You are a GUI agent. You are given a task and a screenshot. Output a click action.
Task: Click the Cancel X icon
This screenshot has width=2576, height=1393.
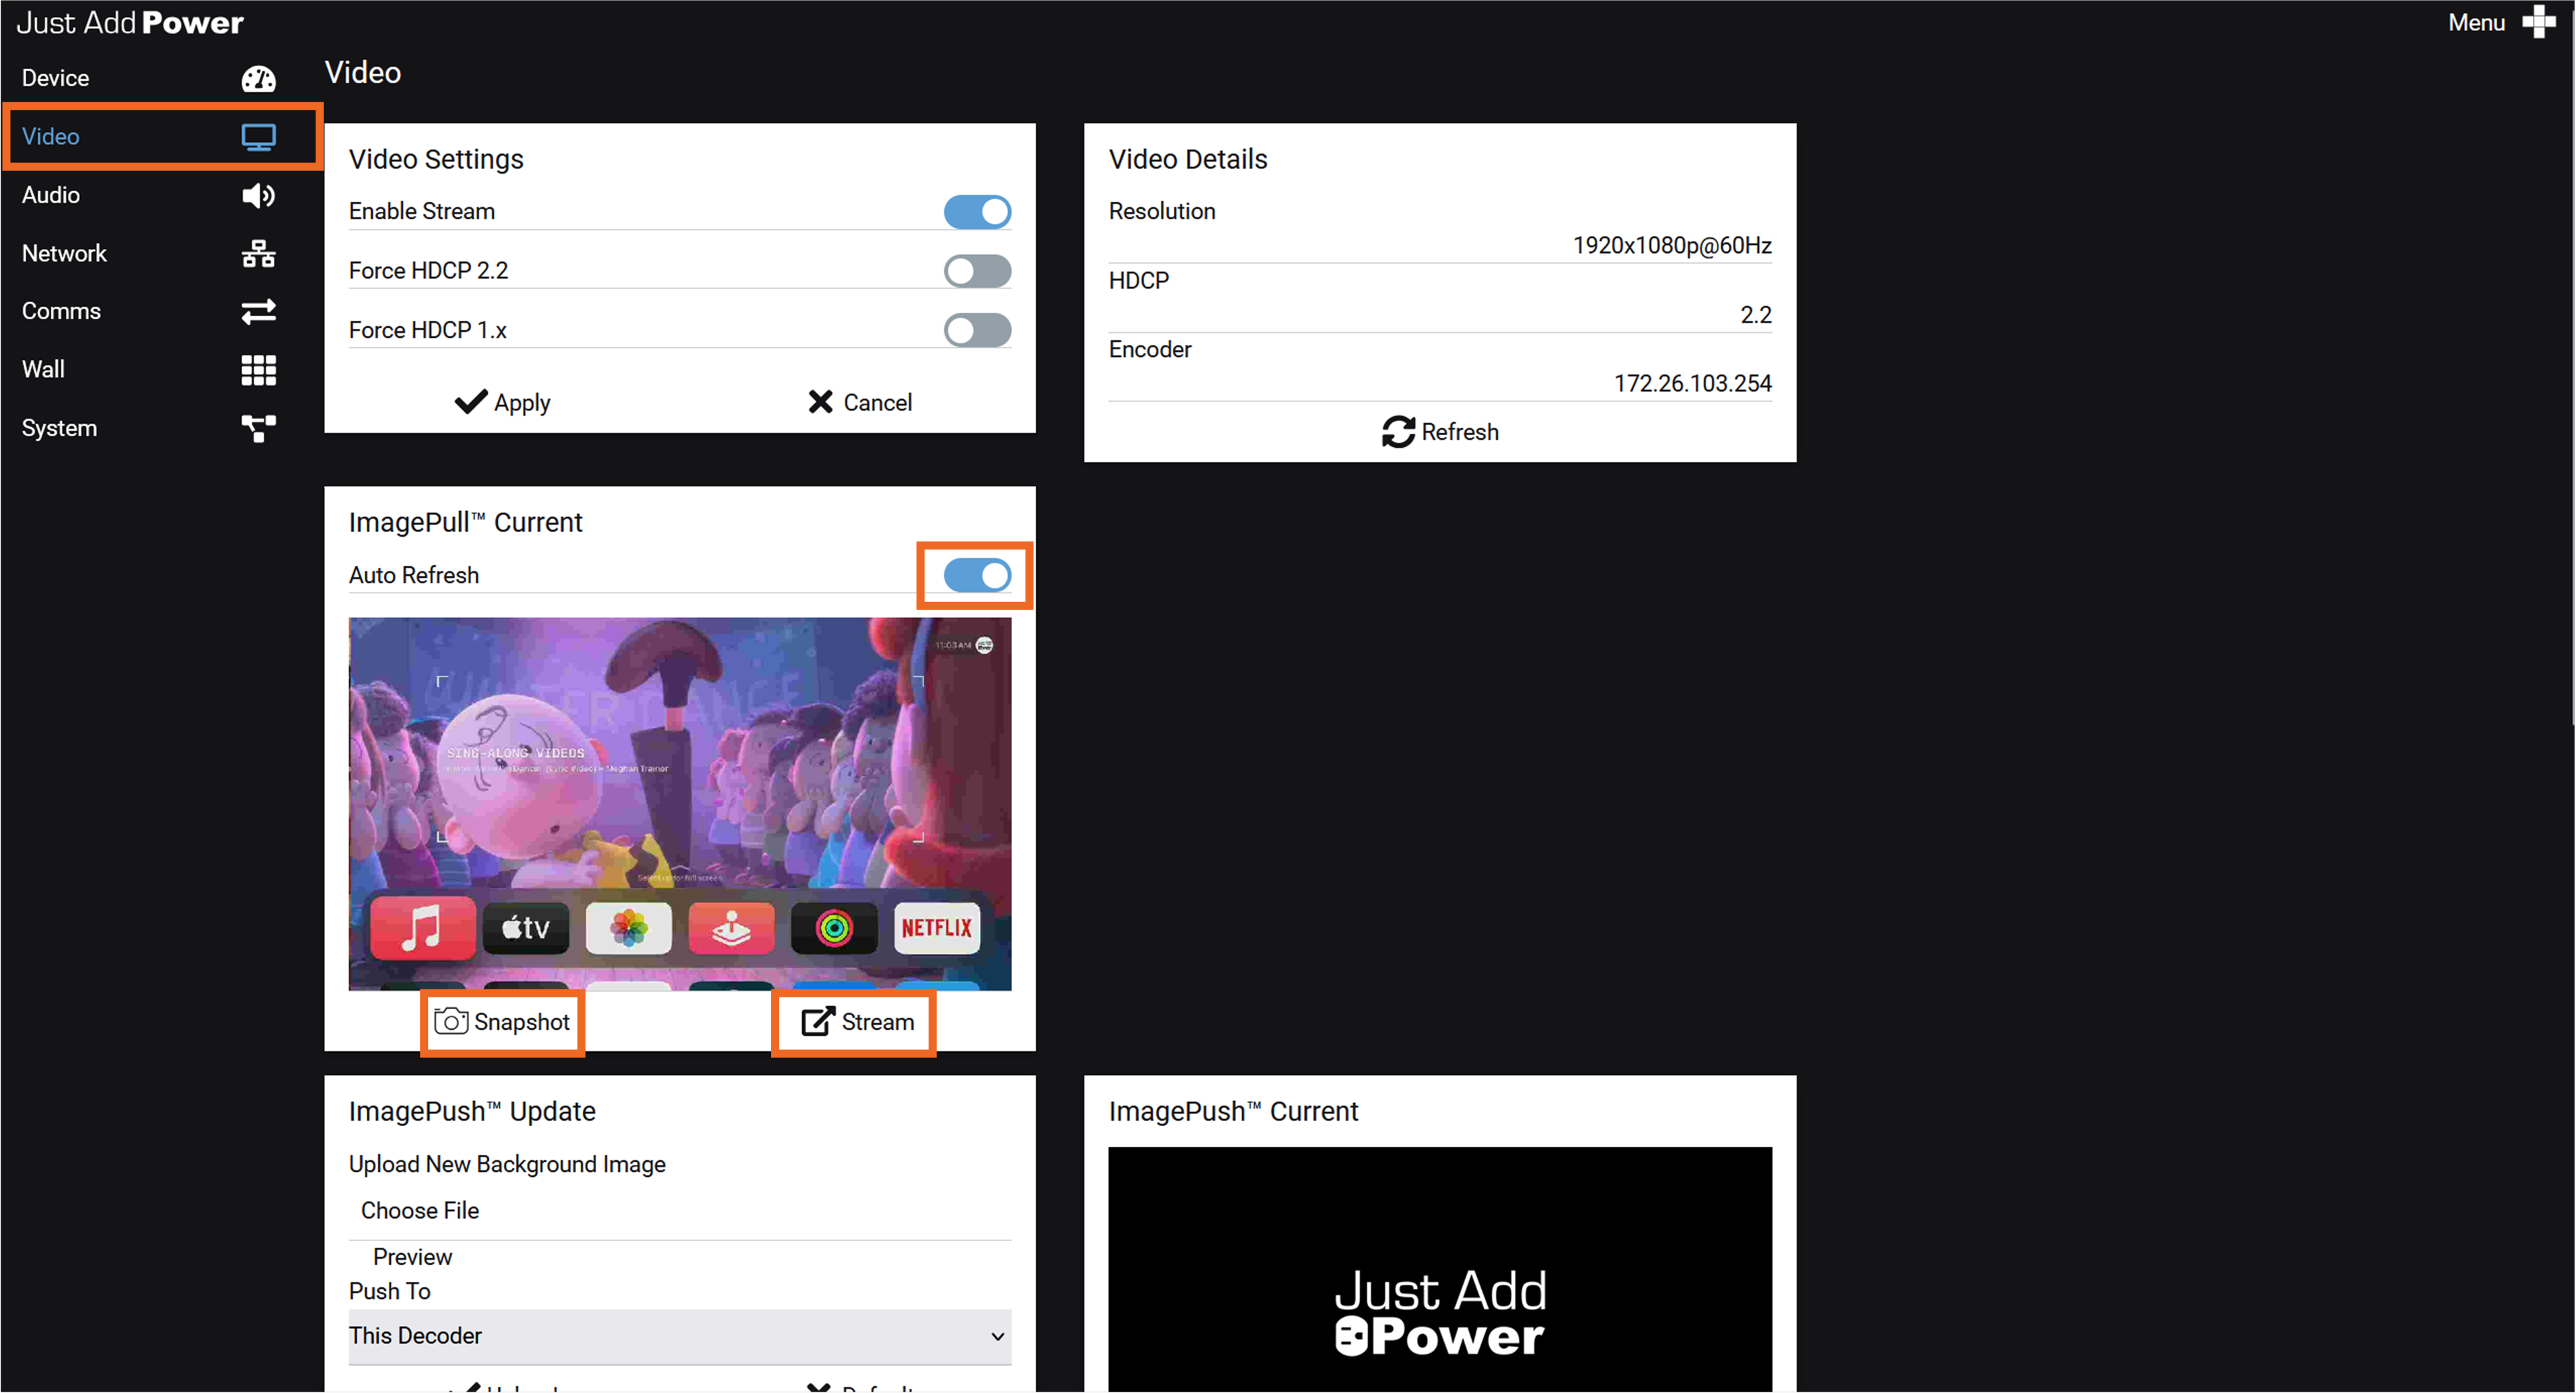(x=820, y=402)
